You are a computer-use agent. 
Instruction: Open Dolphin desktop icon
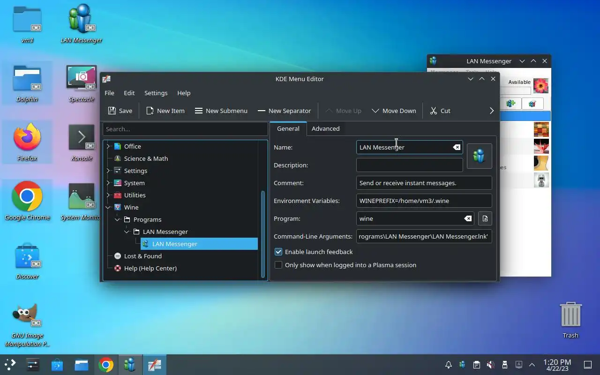tap(27, 83)
